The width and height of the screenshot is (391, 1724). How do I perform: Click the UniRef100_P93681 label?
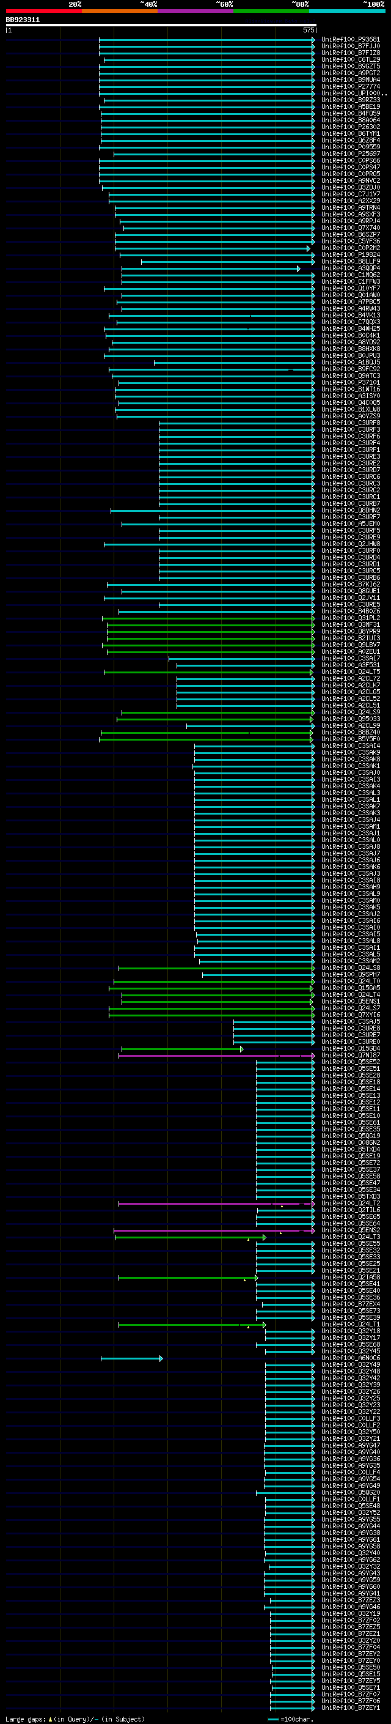pyautogui.click(x=351, y=40)
